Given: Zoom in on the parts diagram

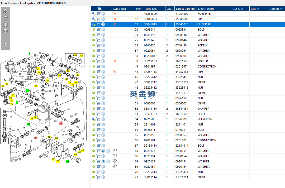Looking at the screenshot, I should [x=6, y=11].
